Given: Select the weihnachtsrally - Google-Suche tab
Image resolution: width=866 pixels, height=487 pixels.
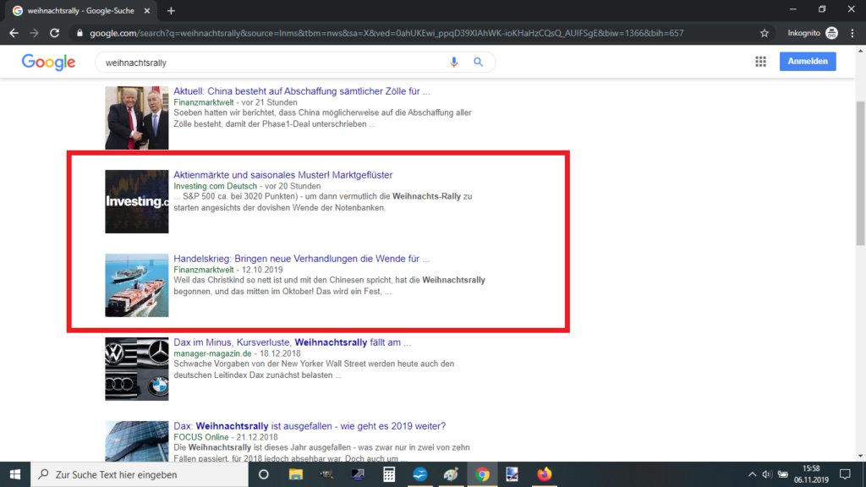Looking at the screenshot, I should (x=82, y=10).
